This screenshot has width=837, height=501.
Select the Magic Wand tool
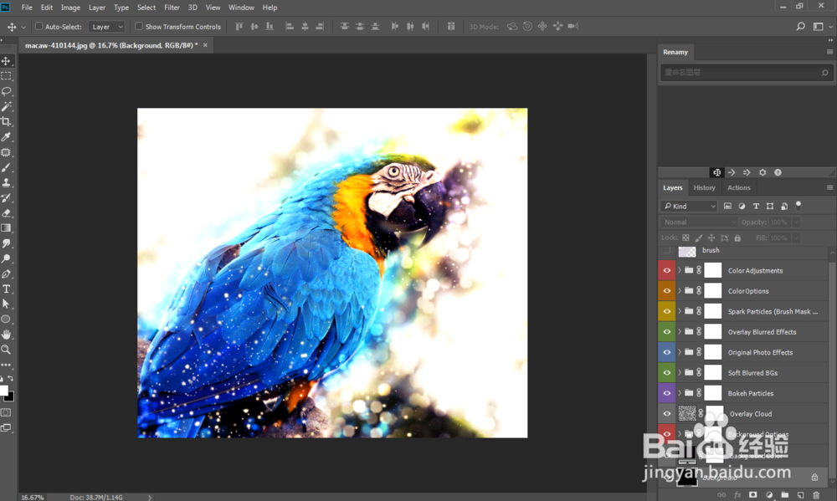(7, 107)
